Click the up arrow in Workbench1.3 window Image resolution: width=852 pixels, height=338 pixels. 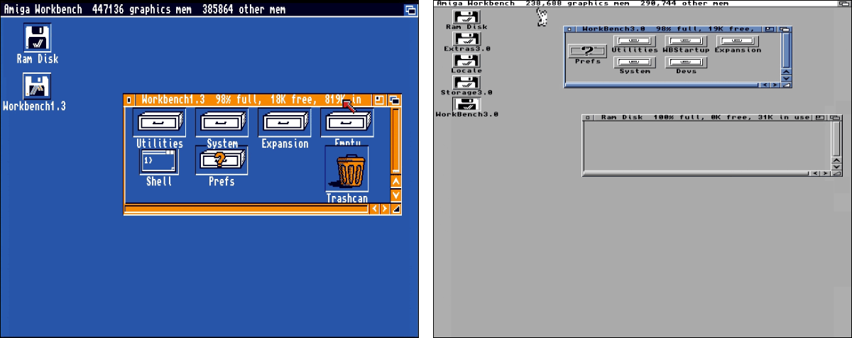click(x=396, y=181)
